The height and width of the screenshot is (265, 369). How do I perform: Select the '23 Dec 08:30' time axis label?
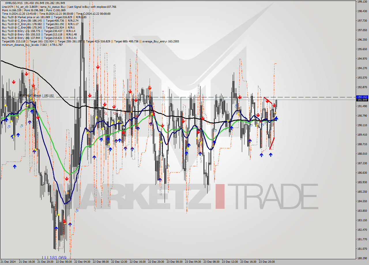[x=211, y=262]
